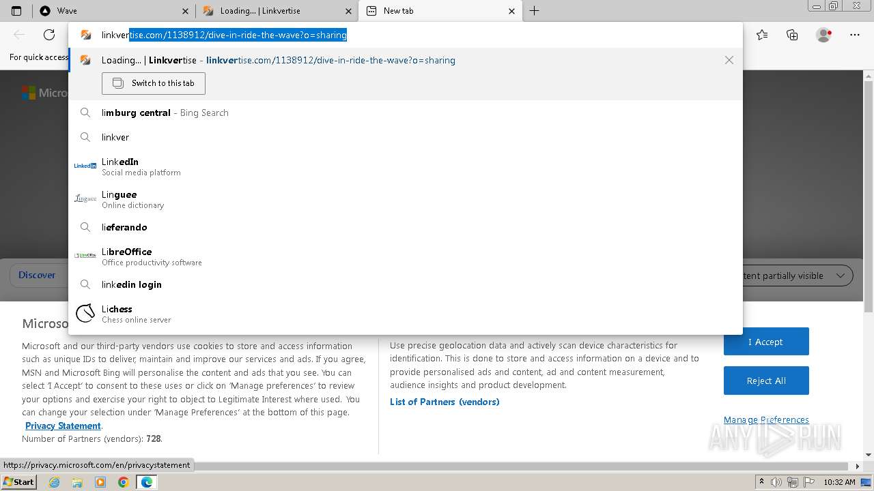Screen dimensions: 874x491
Task: Open the profile avatar icon
Action: click(x=824, y=35)
